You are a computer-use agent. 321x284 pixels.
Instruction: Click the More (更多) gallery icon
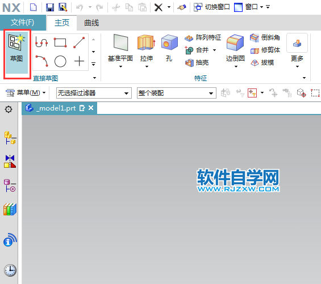point(297,43)
